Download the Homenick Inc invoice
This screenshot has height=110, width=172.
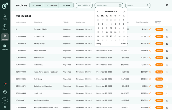167,58
